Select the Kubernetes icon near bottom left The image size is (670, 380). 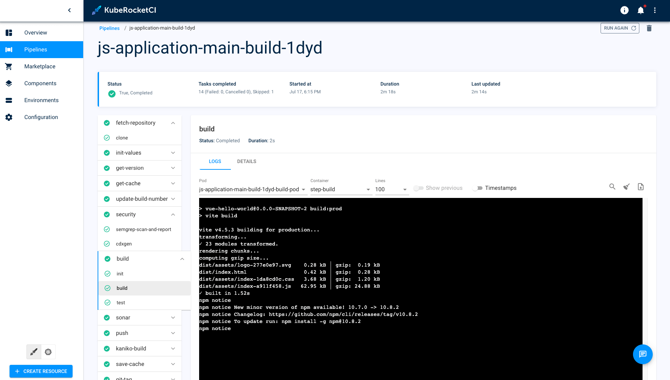48,351
